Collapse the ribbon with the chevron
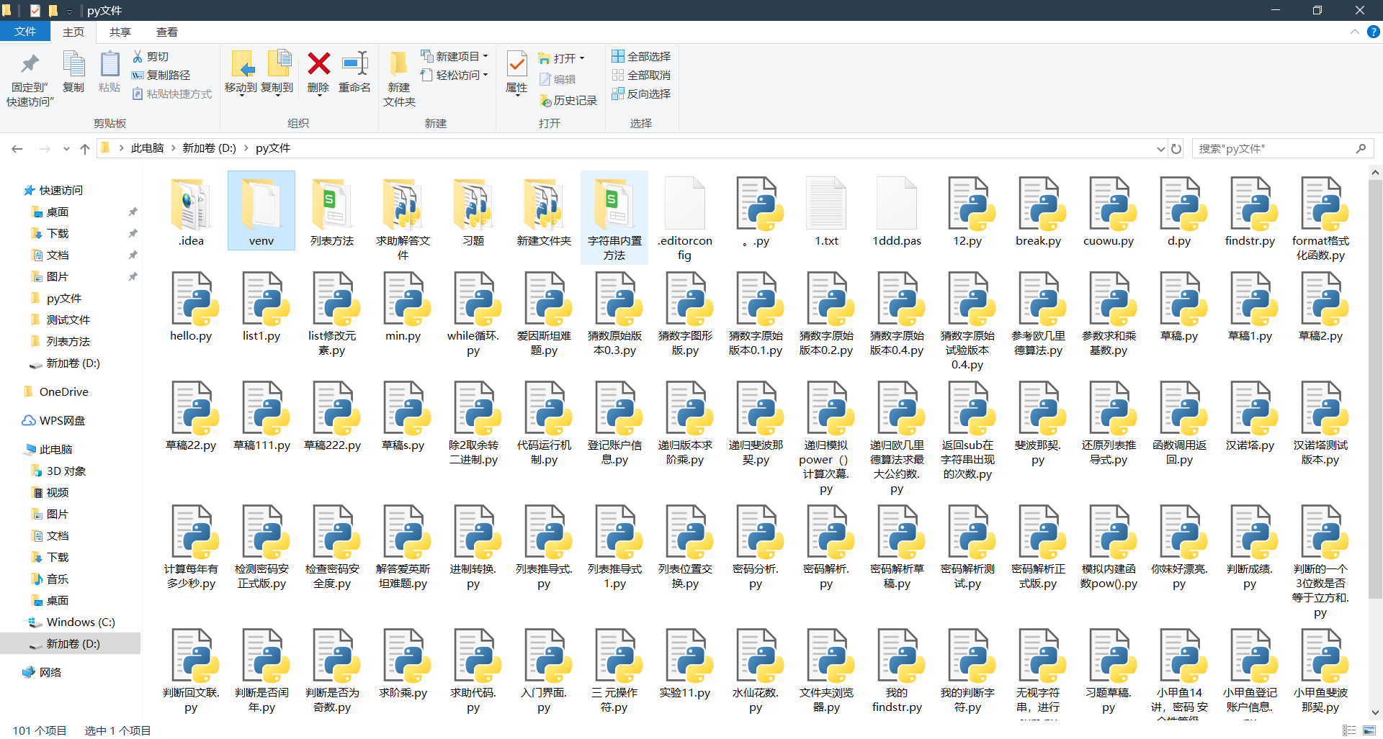Image resolution: width=1383 pixels, height=739 pixels. pos(1355,32)
